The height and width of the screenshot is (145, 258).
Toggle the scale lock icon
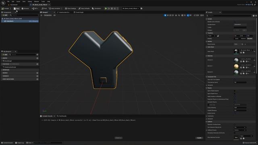click(x=218, y=36)
